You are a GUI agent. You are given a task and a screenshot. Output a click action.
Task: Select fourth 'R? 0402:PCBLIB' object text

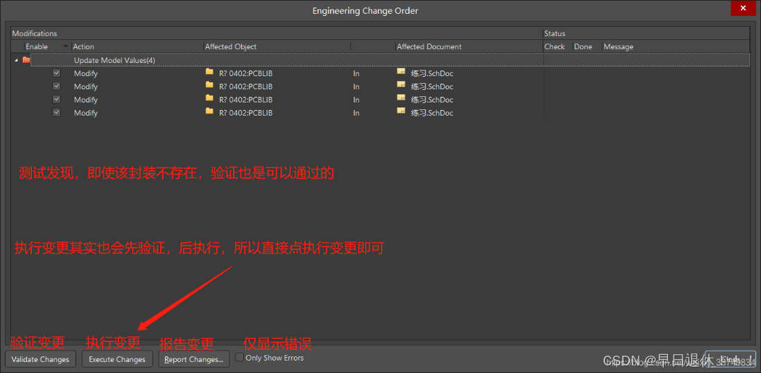click(x=245, y=113)
